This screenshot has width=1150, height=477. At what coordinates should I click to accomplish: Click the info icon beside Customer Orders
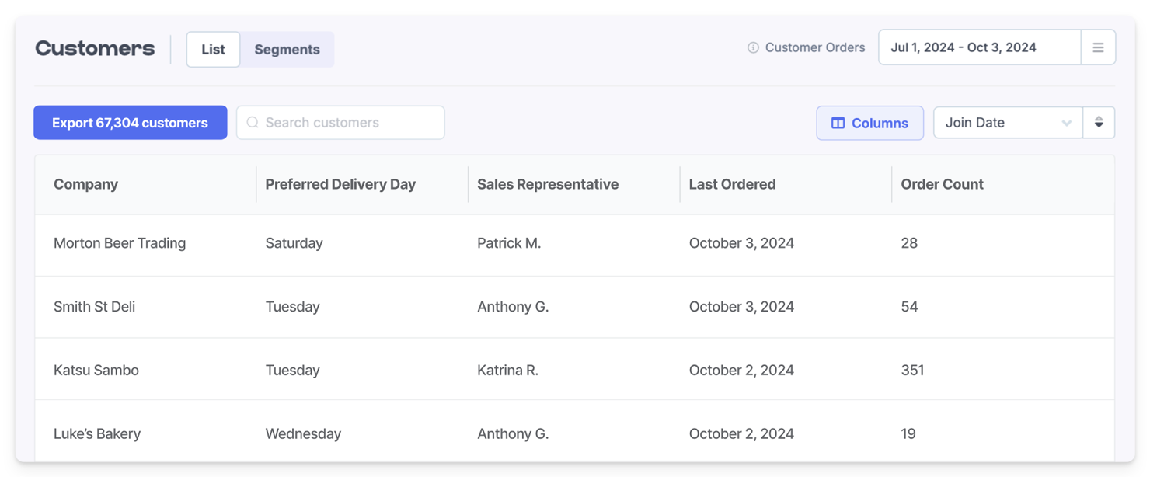(x=751, y=47)
